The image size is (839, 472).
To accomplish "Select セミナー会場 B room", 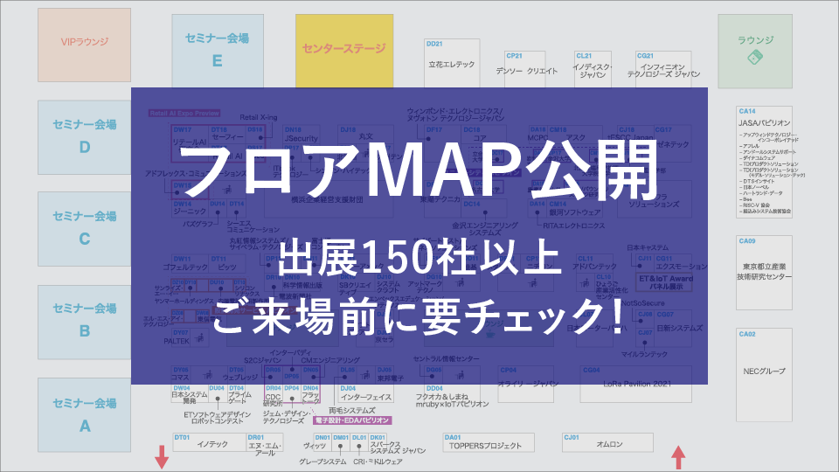I will point(85,322).
